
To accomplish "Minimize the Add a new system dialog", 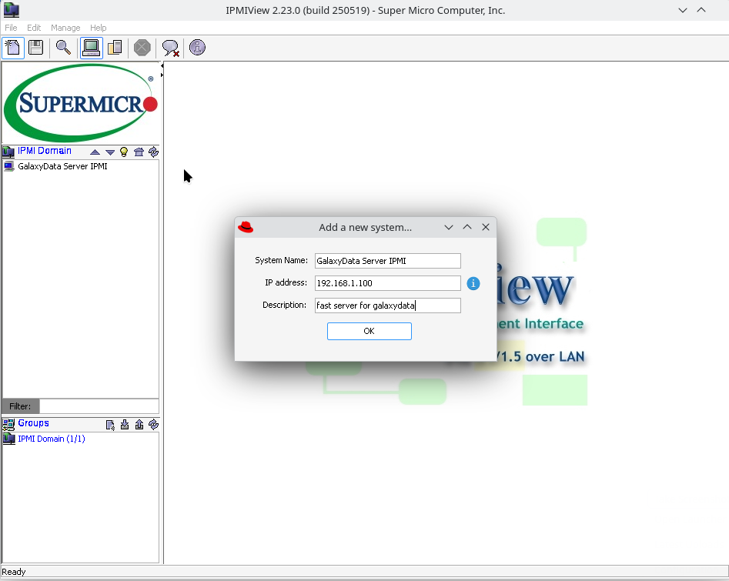I will pos(449,227).
